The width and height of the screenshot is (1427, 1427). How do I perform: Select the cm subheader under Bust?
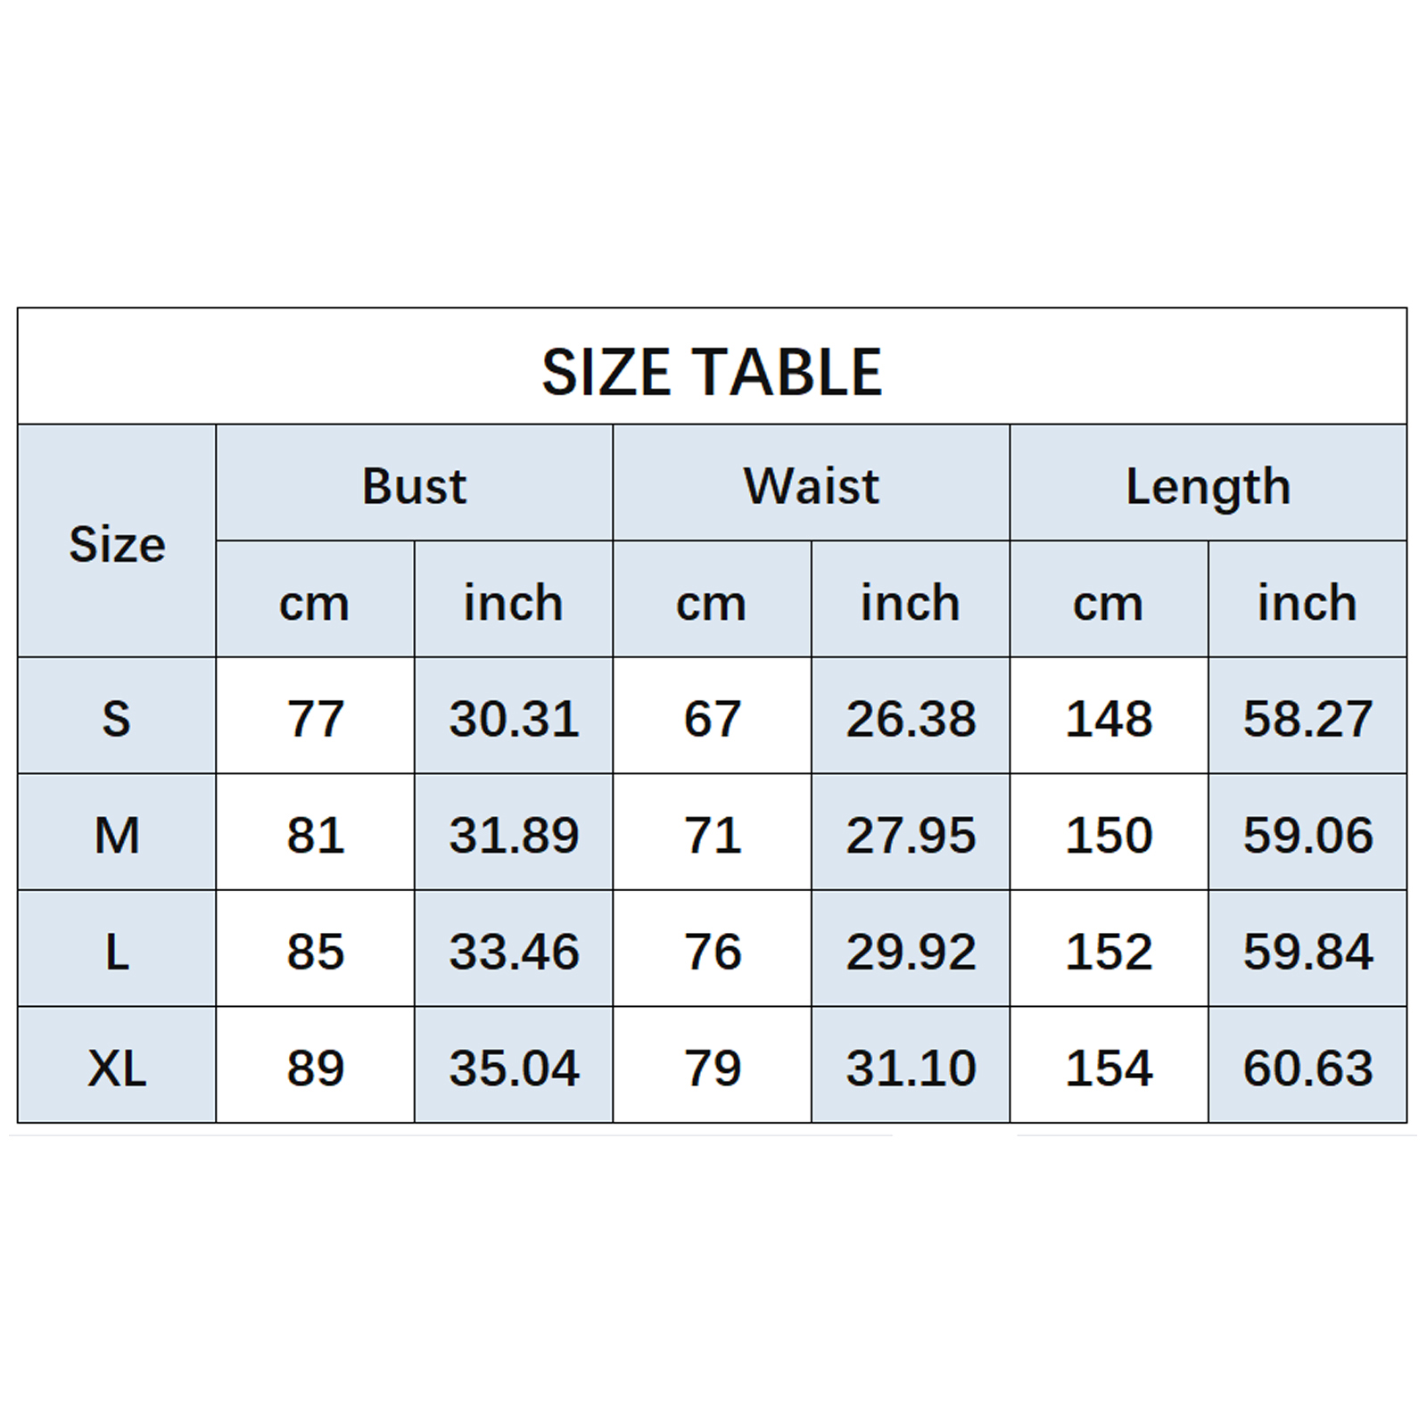314,603
